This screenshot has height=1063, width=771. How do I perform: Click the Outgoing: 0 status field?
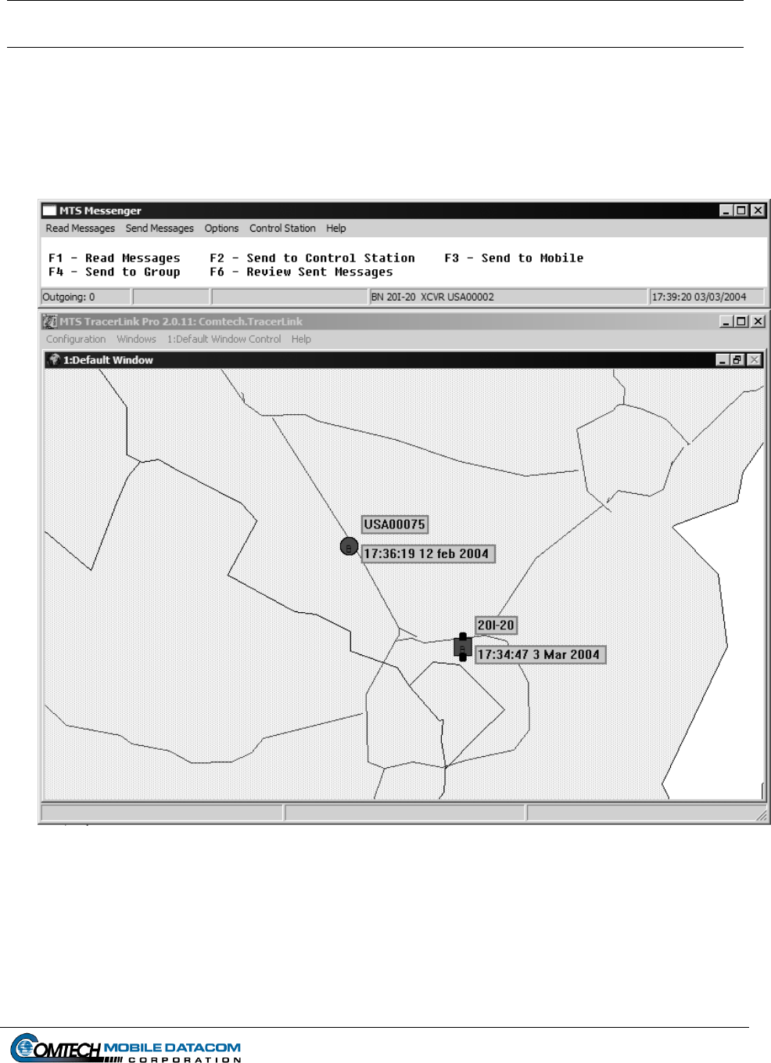pos(85,297)
